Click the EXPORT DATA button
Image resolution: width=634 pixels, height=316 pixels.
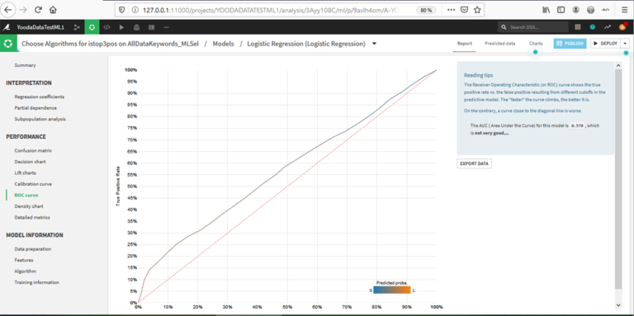tap(475, 163)
